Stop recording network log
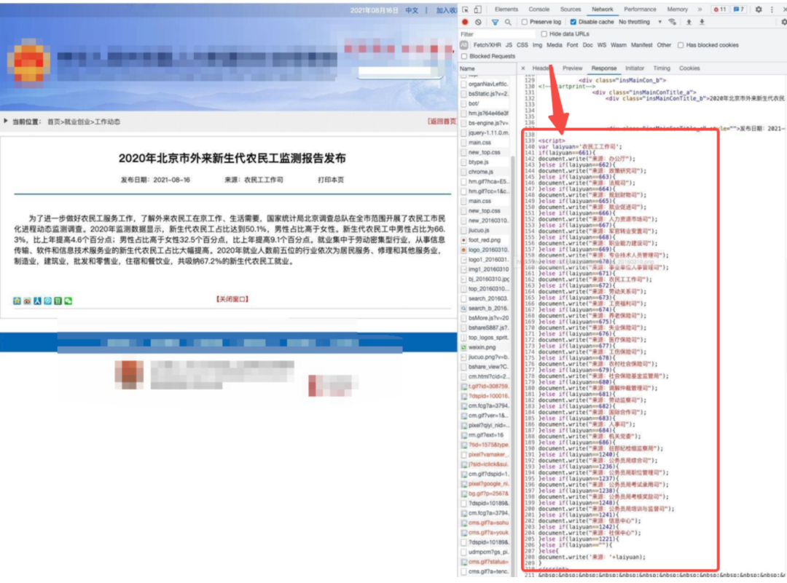The height and width of the screenshot is (583, 787). (x=465, y=22)
